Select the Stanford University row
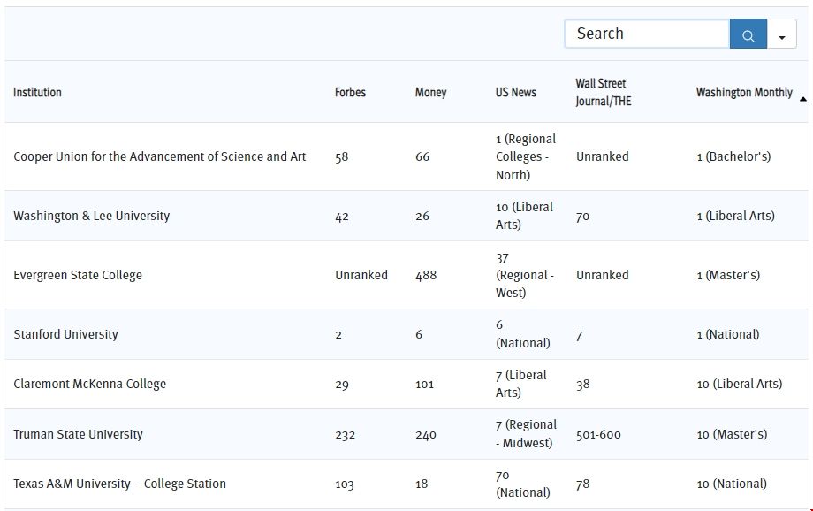The height and width of the screenshot is (511, 813). 66,334
